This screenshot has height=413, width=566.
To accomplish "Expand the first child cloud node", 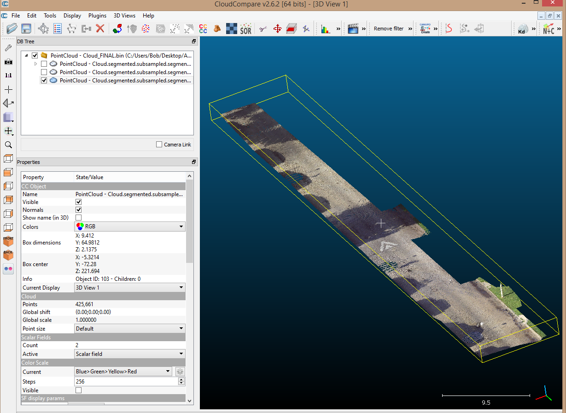I will (x=35, y=64).
